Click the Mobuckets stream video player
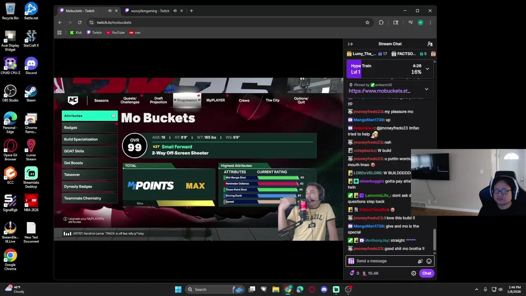Image resolution: width=526 pixels, height=296 pixels. pos(198,159)
